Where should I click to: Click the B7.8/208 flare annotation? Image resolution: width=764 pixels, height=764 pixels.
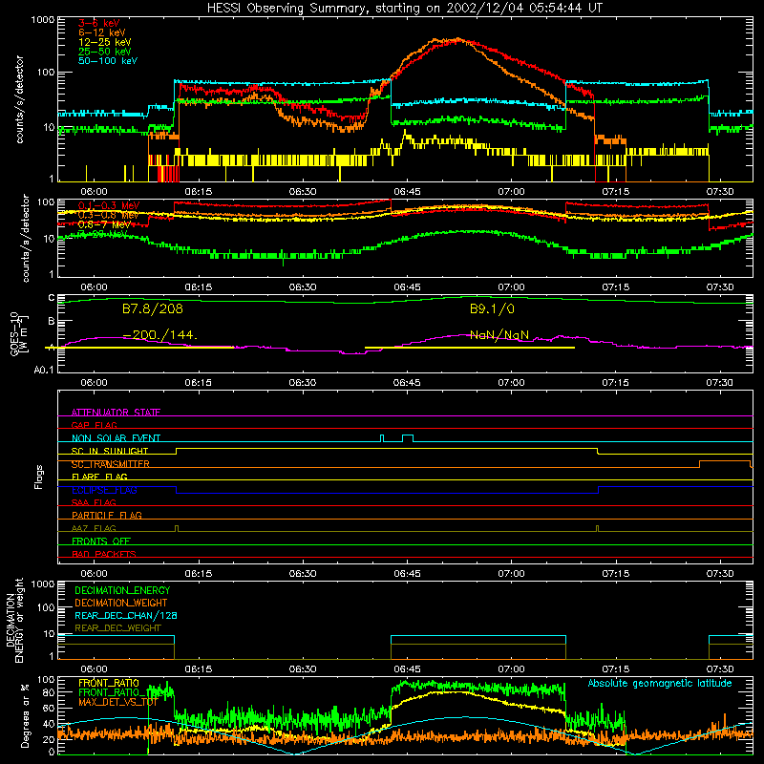coord(153,308)
